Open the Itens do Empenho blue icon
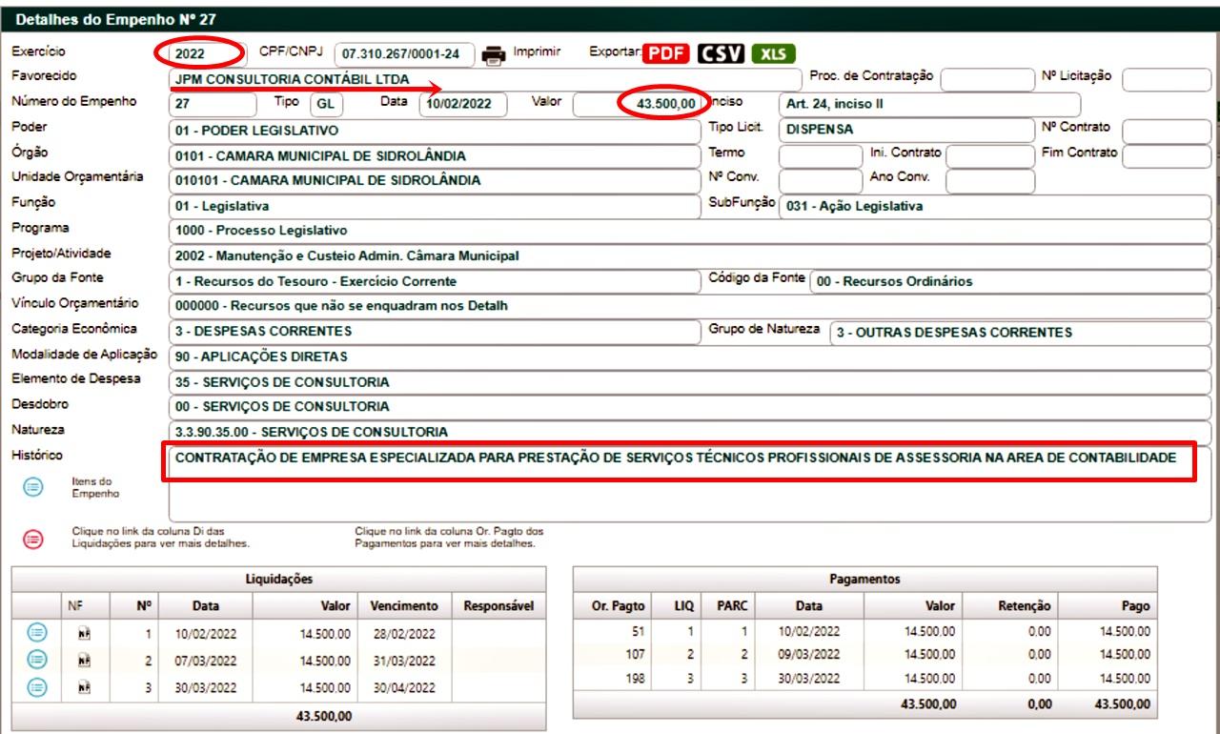 tap(32, 486)
